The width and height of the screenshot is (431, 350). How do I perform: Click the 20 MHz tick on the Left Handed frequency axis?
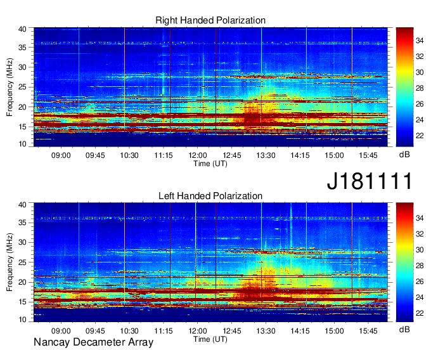click(22, 282)
